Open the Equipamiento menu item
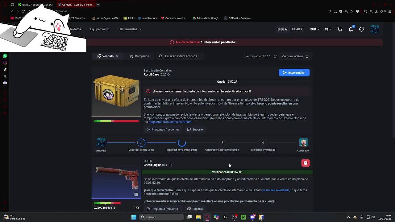The height and width of the screenshot is (222, 395). pos(100,29)
